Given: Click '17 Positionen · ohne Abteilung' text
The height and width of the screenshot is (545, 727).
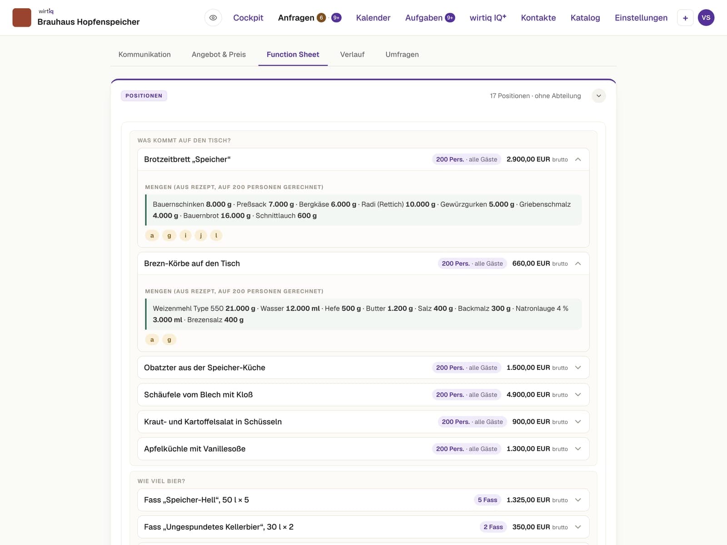Looking at the screenshot, I should tap(535, 96).
